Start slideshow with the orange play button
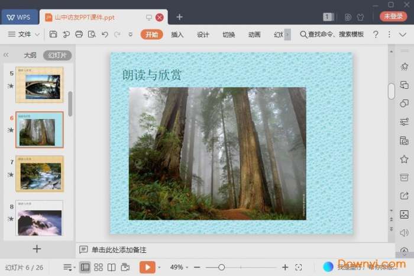Image resolution: width=414 pixels, height=276 pixels. 147,267
